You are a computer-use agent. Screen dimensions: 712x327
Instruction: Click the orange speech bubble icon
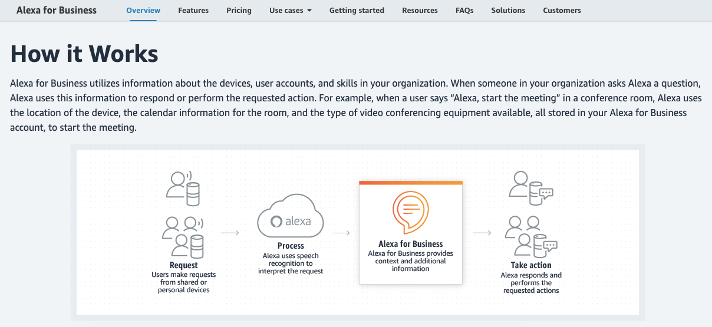411,213
